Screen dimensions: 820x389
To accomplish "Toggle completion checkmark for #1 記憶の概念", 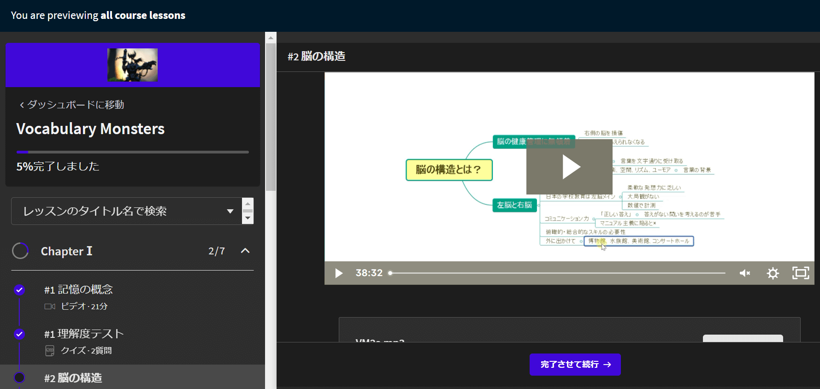I will pyautogui.click(x=19, y=290).
